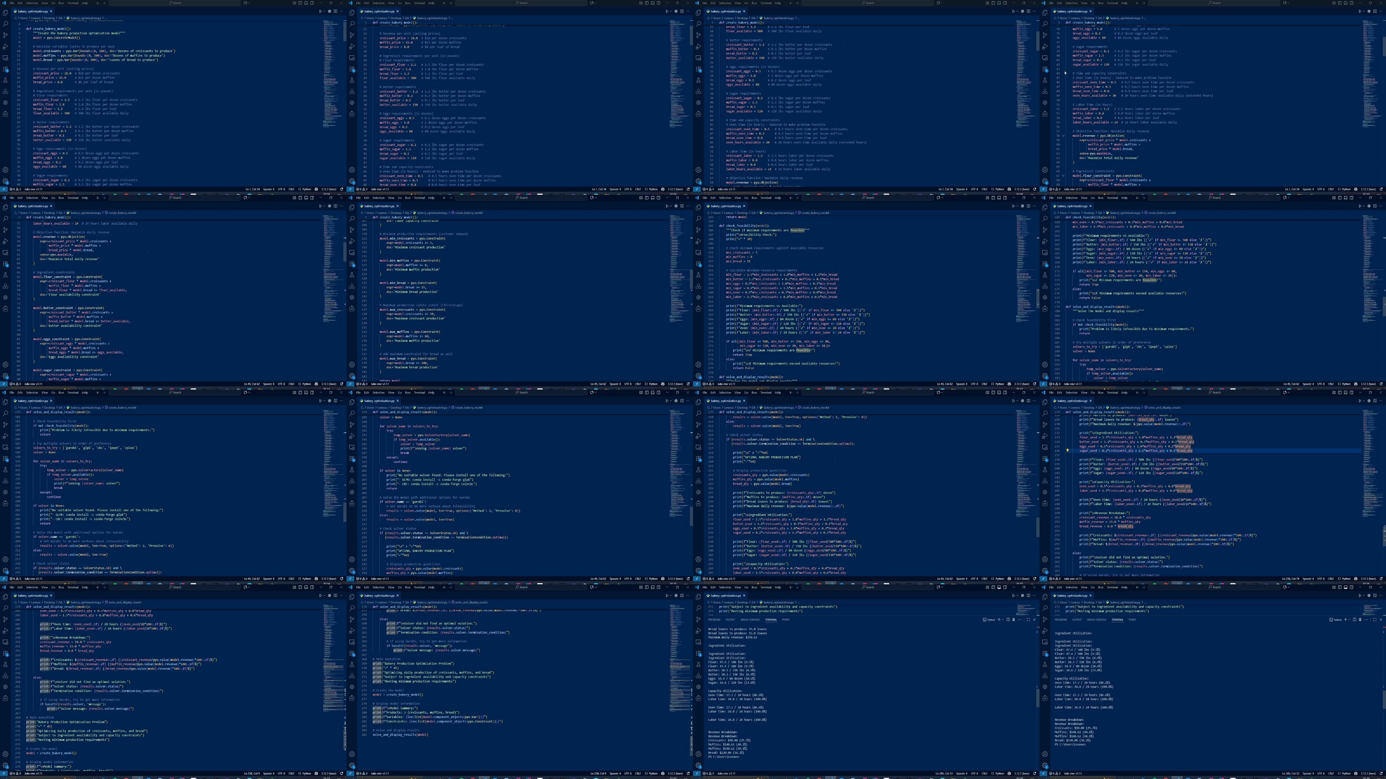The height and width of the screenshot is (779, 1386).
Task: Open Testing flask in 'min_croissants = 5' window
Action: (x=698, y=275)
